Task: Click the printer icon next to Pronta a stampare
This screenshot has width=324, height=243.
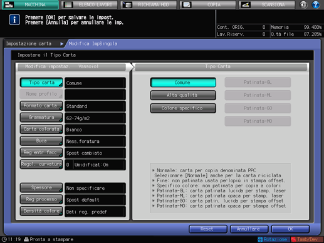Action: (x=26, y=239)
